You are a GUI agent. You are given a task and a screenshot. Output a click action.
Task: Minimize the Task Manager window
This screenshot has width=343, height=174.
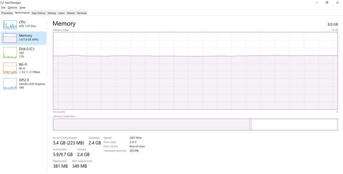point(317,3)
